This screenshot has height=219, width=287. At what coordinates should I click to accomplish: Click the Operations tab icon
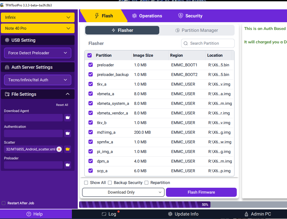click(134, 16)
